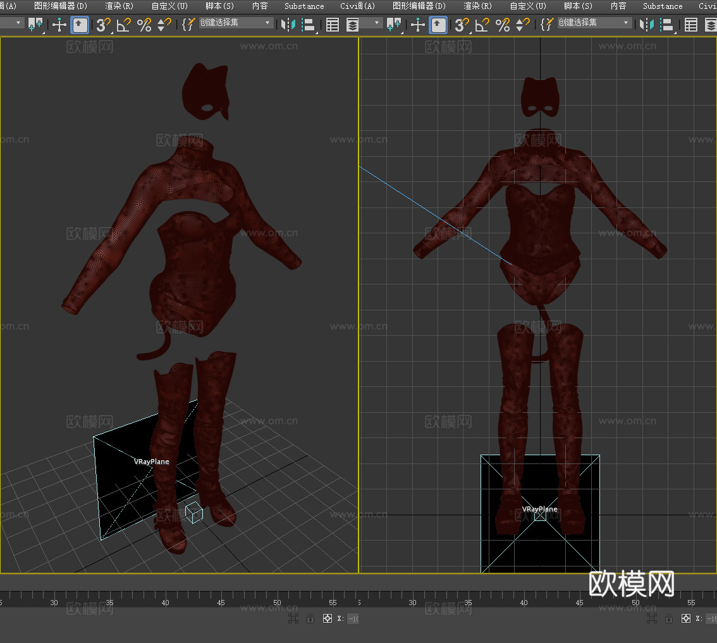Expand reference coordinate dropdown arrow in right panel
Image resolution: width=717 pixels, height=643 pixels.
[x=377, y=22]
